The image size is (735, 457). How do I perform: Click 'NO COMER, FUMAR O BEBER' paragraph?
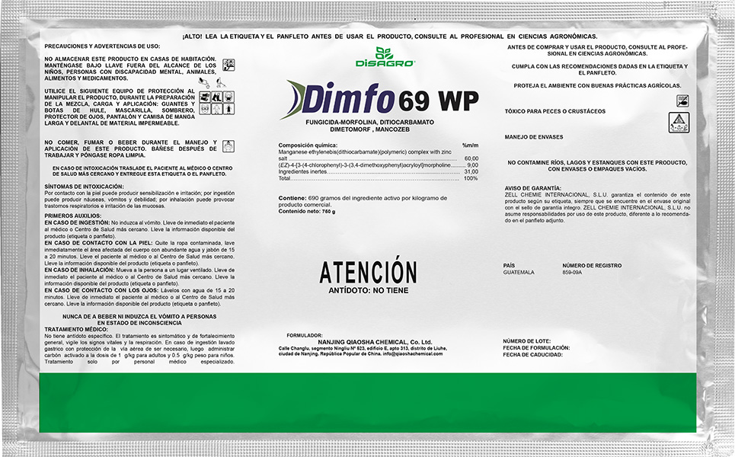click(131, 149)
